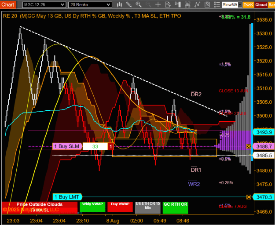
Task: Click the 3485.5 current price marker
Action: coord(264,155)
